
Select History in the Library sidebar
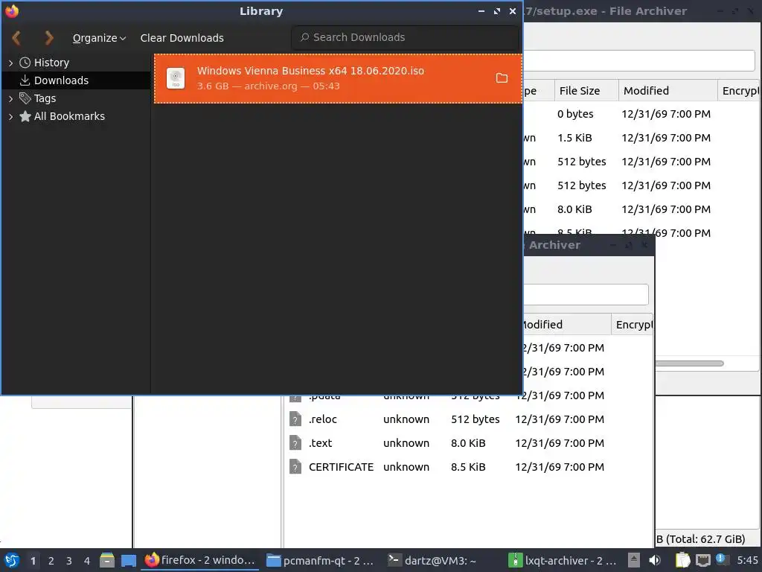(51, 63)
